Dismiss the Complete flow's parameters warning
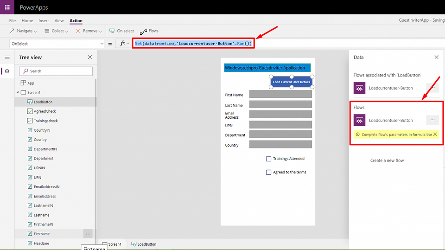 pos(435,135)
